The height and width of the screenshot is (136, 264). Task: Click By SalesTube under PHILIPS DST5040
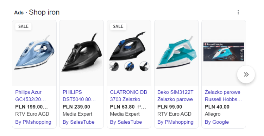tap(78, 122)
